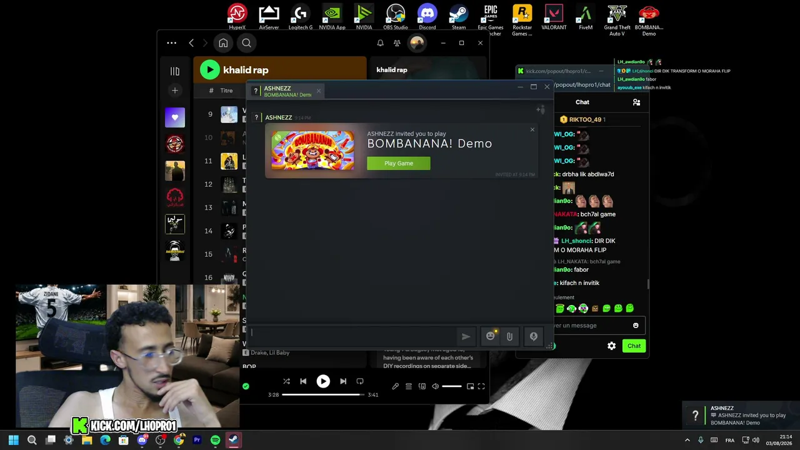This screenshot has width=800, height=450.
Task: Open the Spotify queue
Action: [x=409, y=386]
